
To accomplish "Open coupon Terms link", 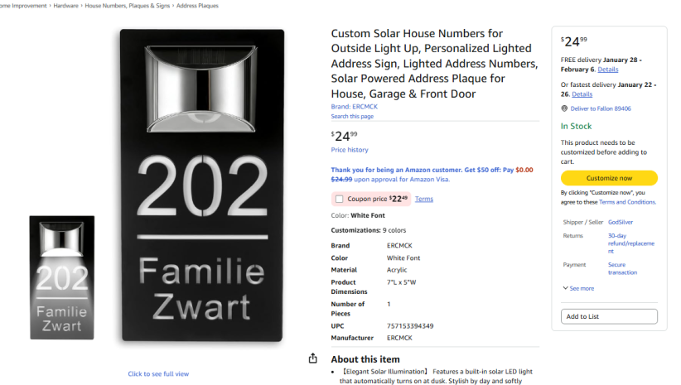I will [424, 199].
